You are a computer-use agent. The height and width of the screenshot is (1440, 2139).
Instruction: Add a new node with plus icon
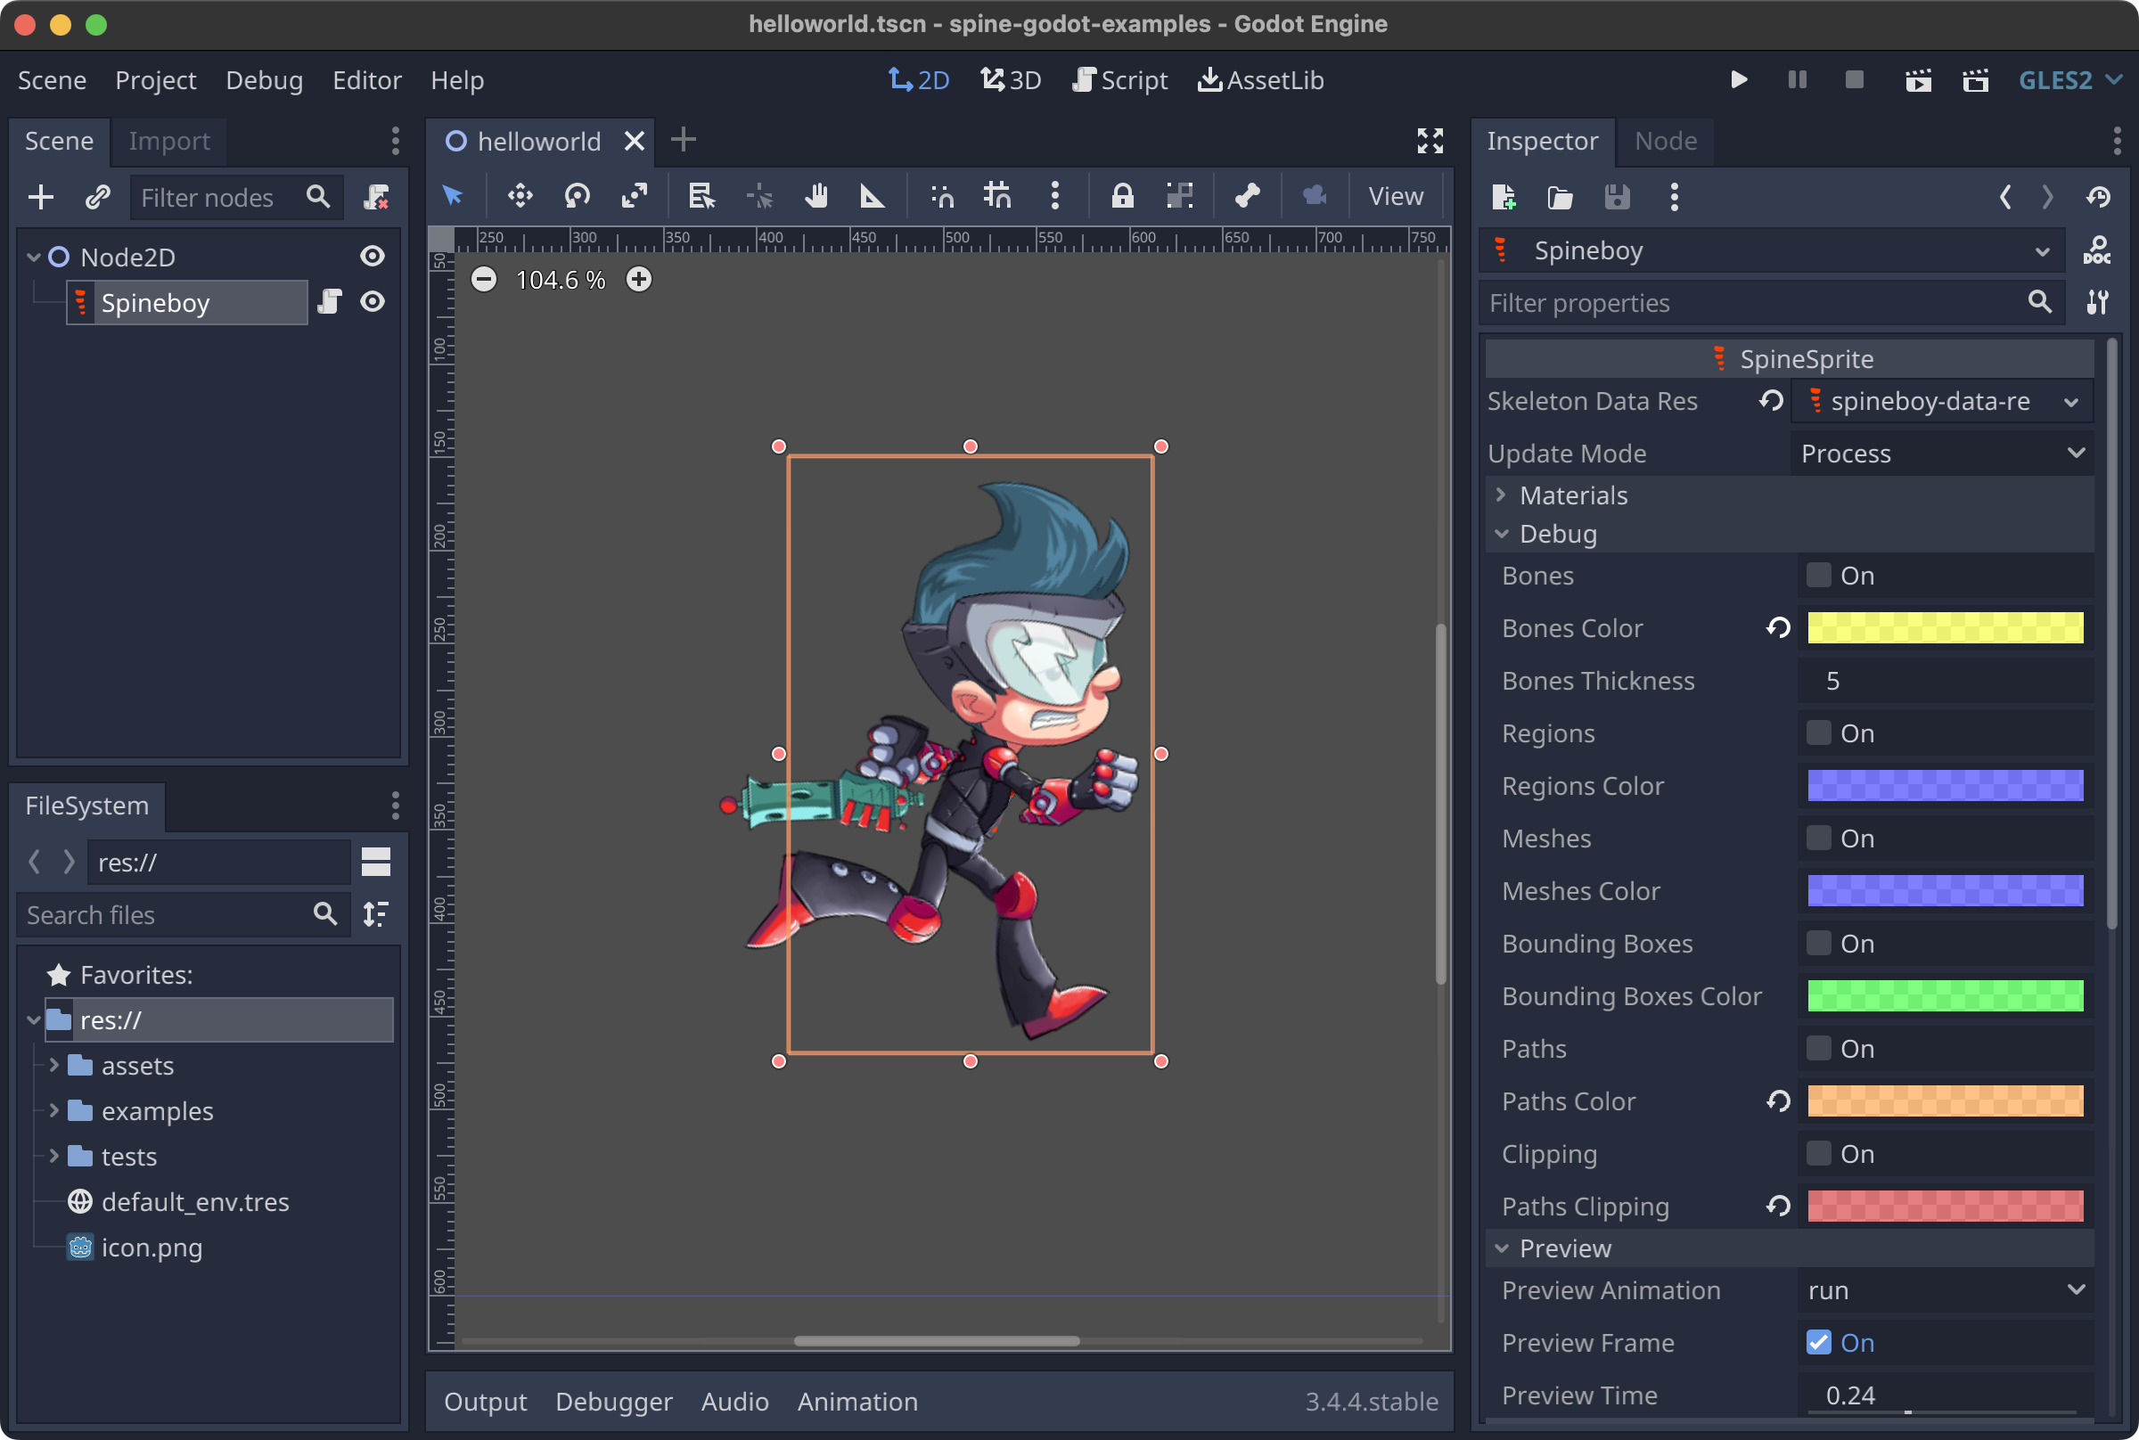point(41,197)
